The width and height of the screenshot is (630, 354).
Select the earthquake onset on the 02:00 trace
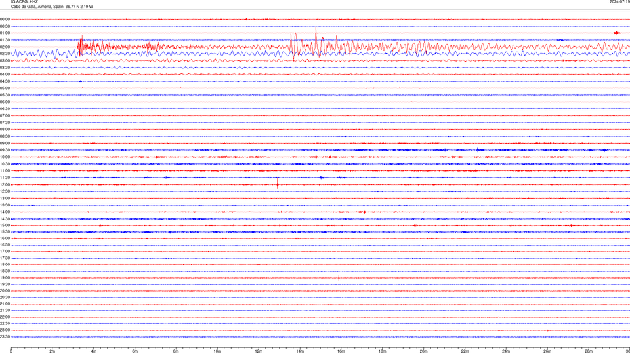[80, 46]
